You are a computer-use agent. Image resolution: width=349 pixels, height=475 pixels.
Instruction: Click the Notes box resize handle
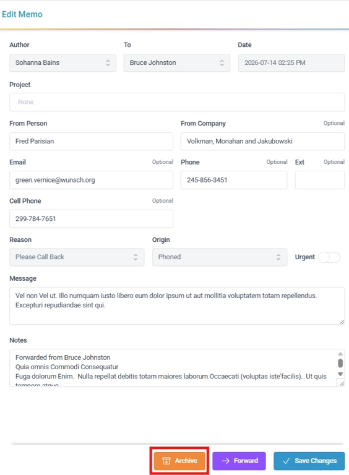(x=342, y=383)
